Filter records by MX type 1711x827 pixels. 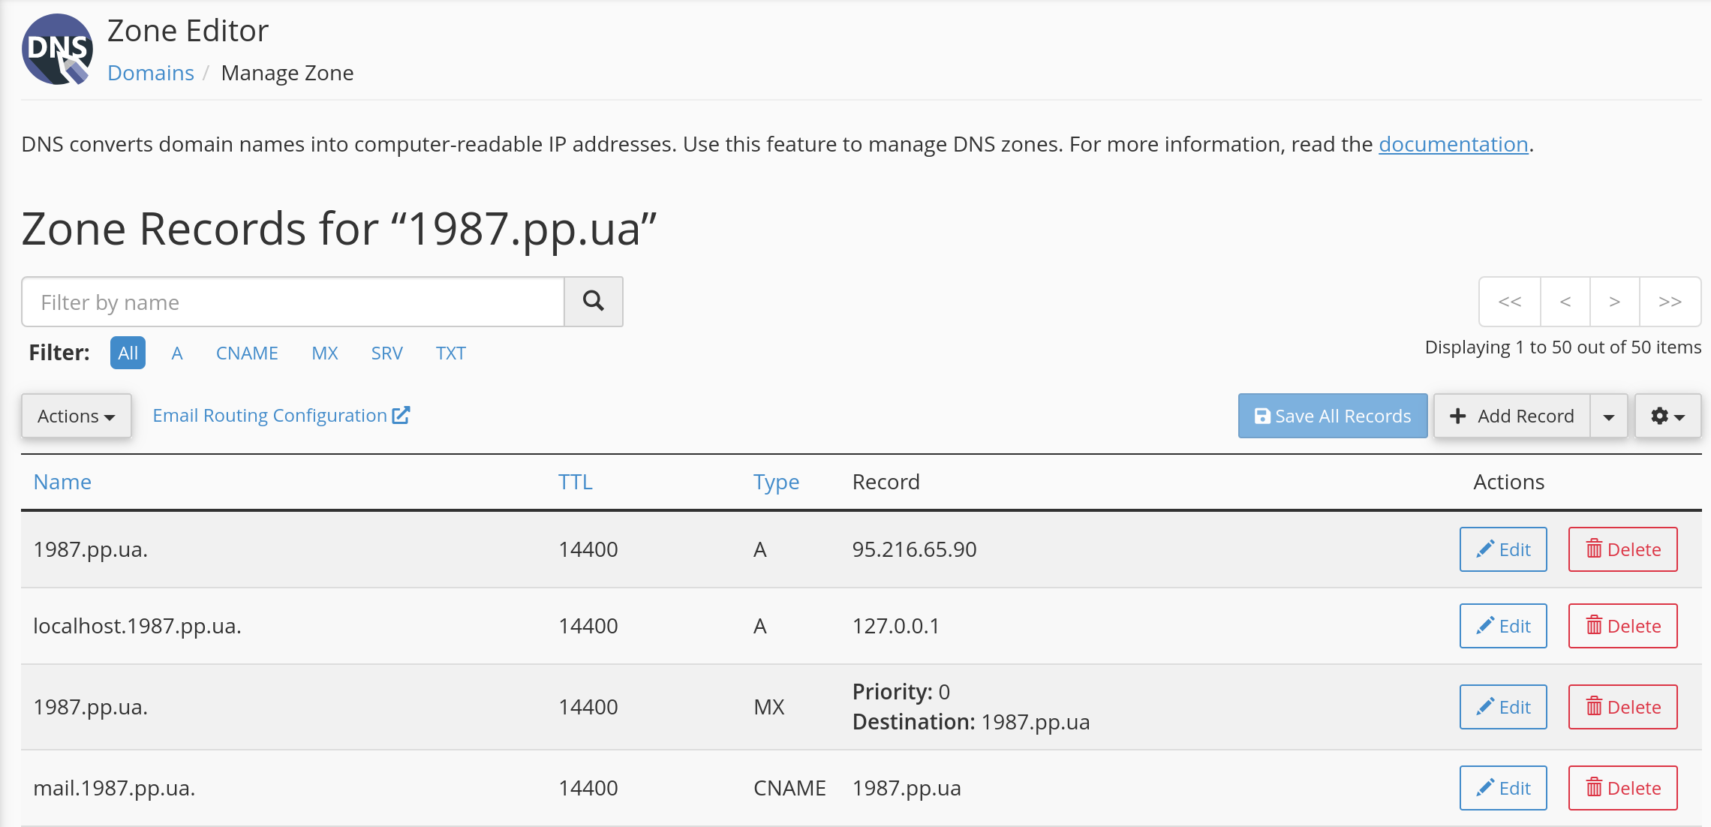[x=324, y=353]
